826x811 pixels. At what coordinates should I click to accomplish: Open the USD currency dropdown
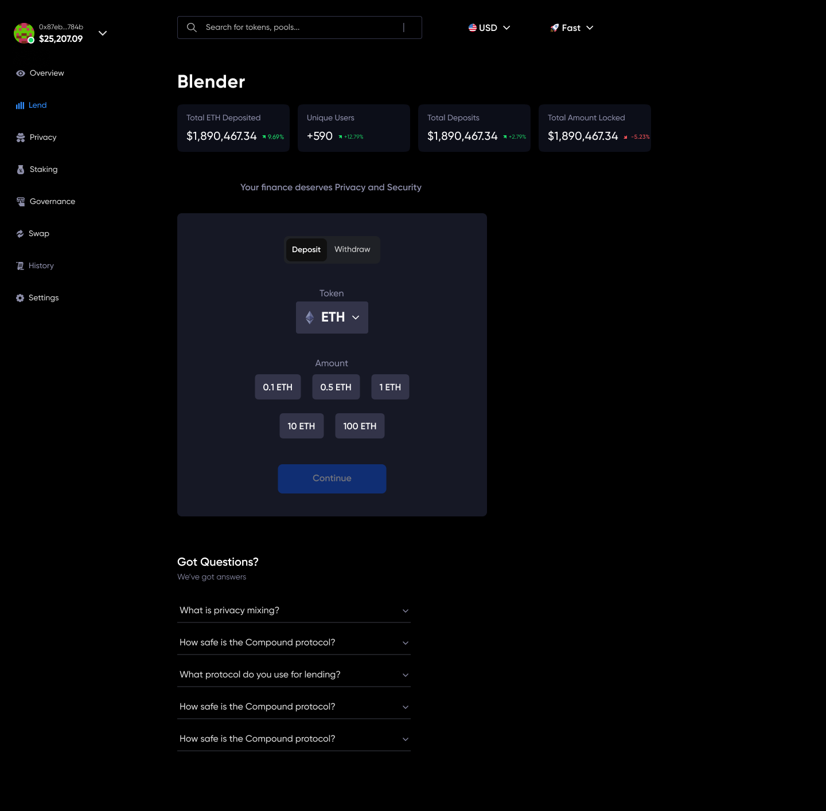(x=489, y=28)
